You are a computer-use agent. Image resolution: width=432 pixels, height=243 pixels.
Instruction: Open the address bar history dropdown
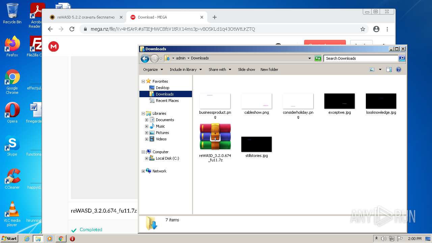[309, 58]
